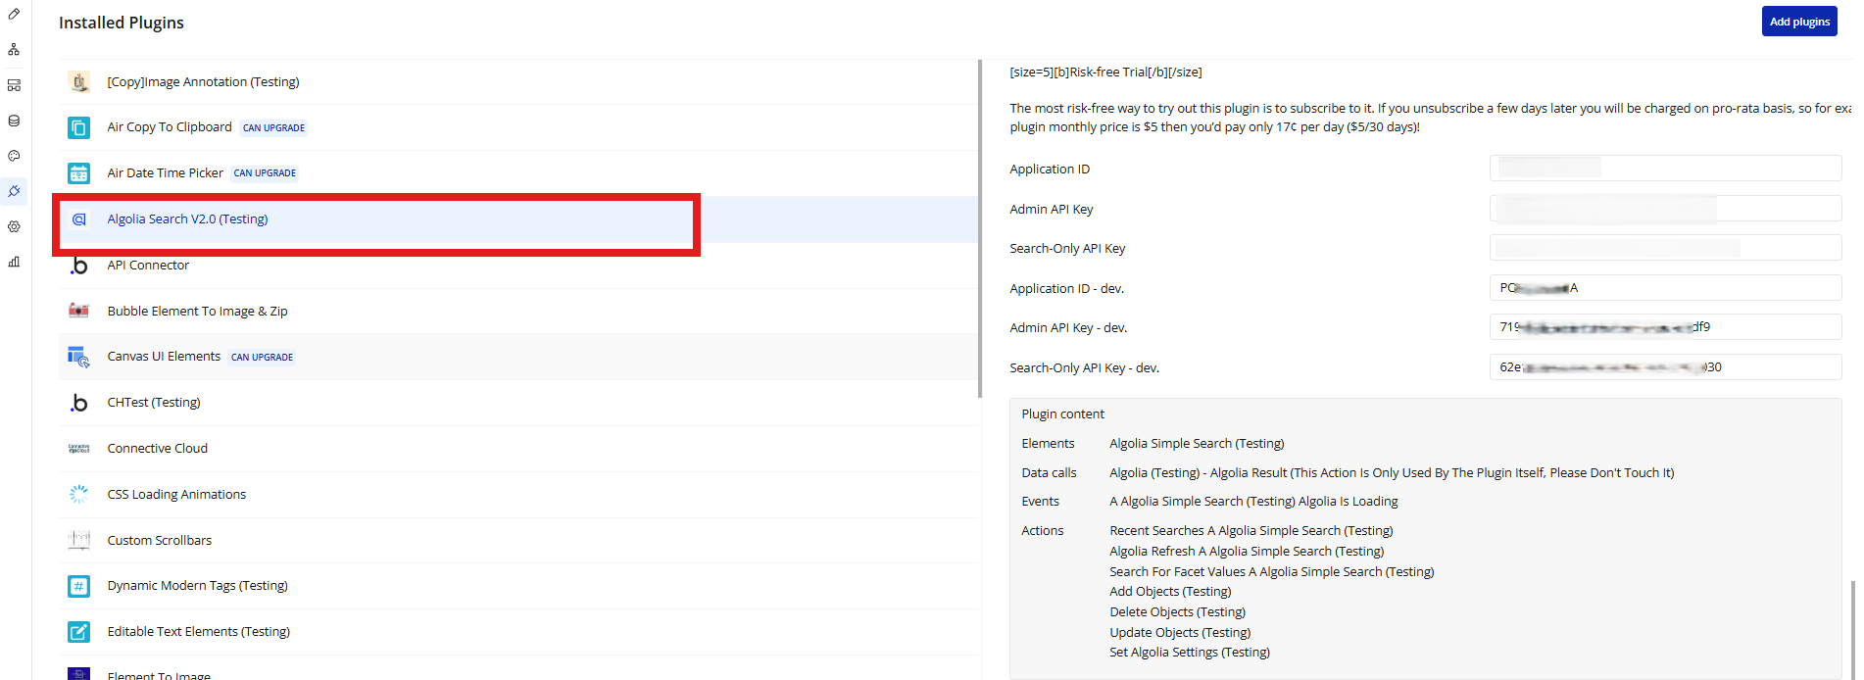Click the Algolia Simple Search (Testing) element entry
Image resolution: width=1864 pixels, height=680 pixels.
[x=1197, y=444]
